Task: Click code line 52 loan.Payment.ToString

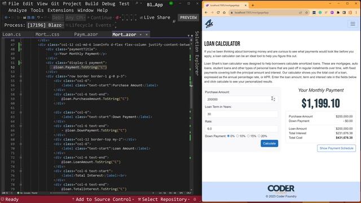Action: pos(80,68)
